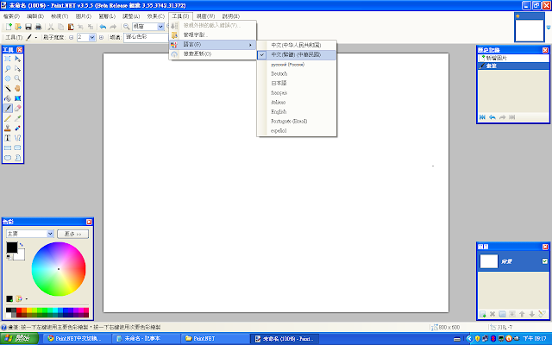Select the Pencil tool
This screenshot has height=345, width=552.
point(8,118)
